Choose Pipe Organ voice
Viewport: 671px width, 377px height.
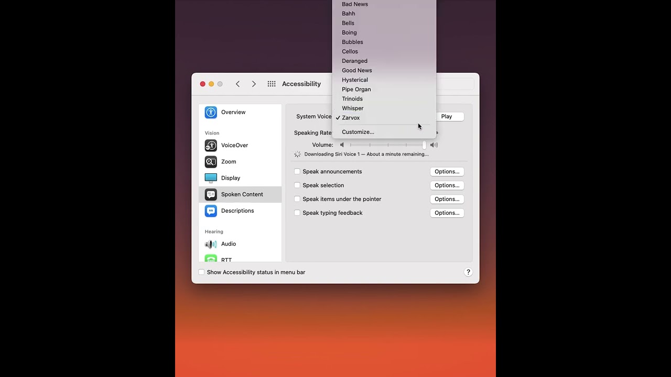tap(384, 89)
